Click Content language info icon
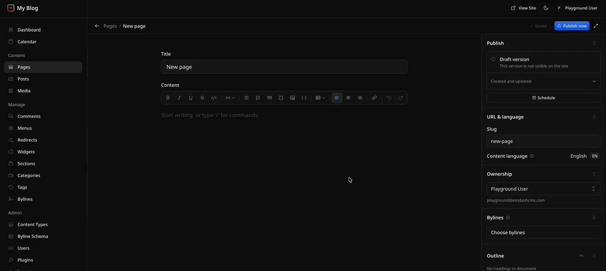Image resolution: width=606 pixels, height=271 pixels. tap(532, 156)
